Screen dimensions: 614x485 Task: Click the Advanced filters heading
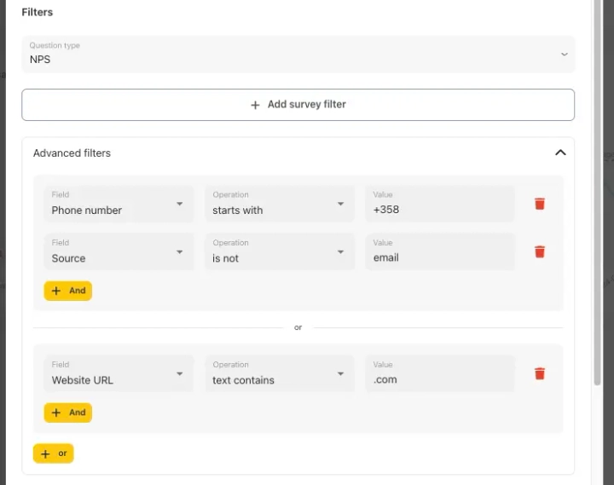[x=72, y=153]
